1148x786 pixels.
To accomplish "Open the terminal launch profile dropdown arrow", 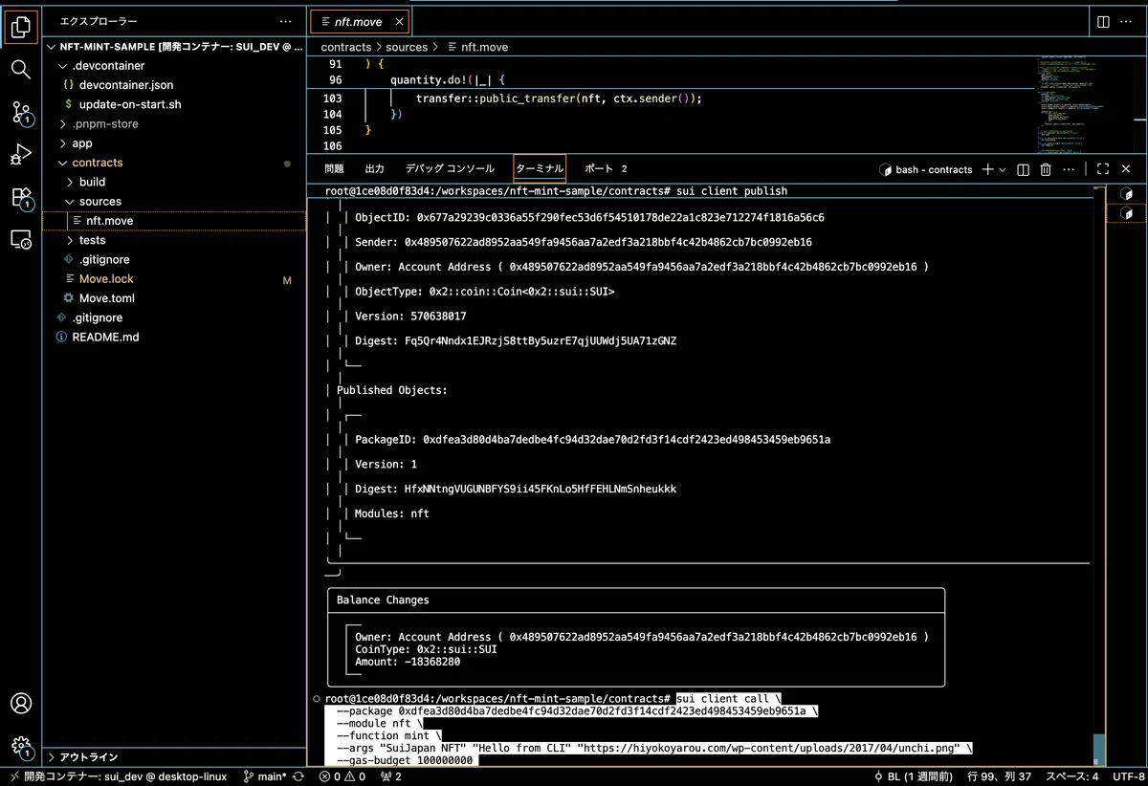I will tap(1003, 169).
